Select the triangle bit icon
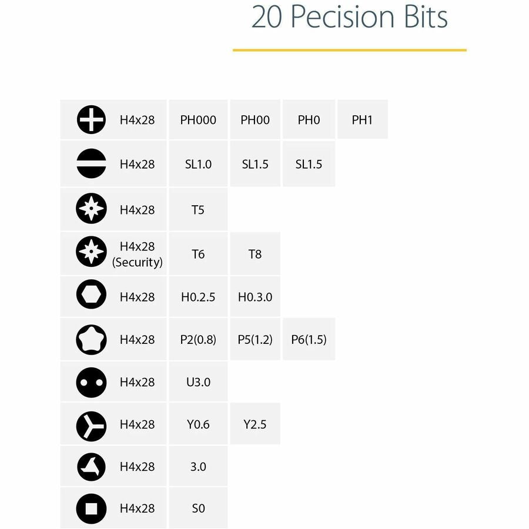 point(91,467)
